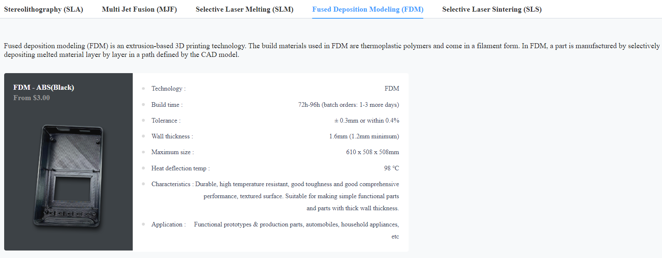Click the Multi Jet Fusion (MJF) link
Image resolution: width=662 pixels, height=258 pixels.
[139, 9]
